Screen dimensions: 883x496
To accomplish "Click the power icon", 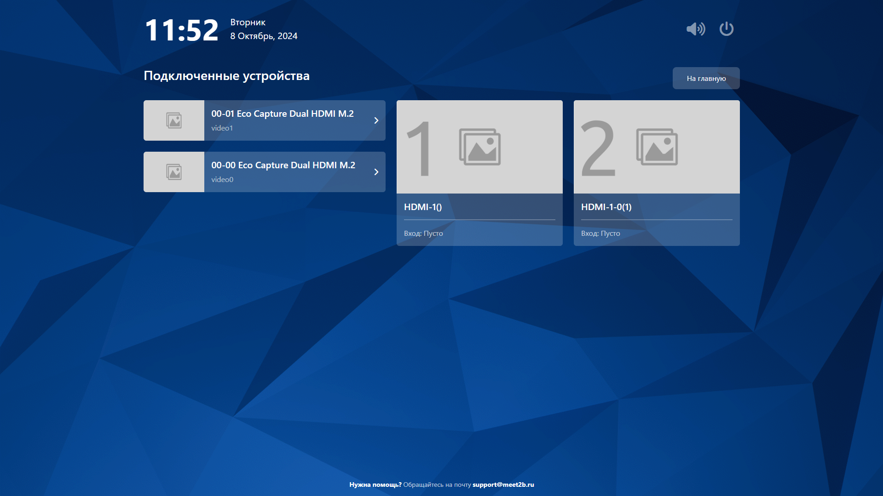I will tap(726, 29).
